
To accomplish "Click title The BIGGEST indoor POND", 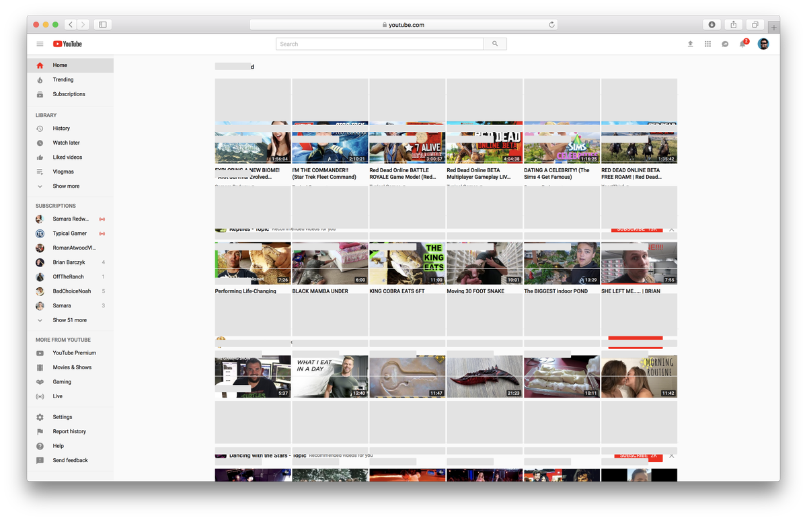I will [x=556, y=291].
